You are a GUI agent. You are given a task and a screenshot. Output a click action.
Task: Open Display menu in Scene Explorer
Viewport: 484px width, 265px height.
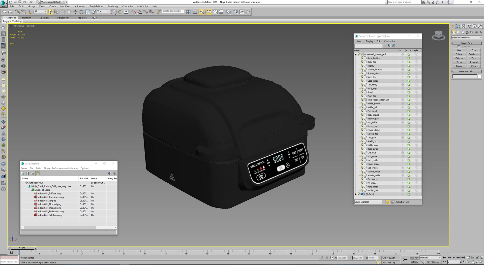(369, 41)
